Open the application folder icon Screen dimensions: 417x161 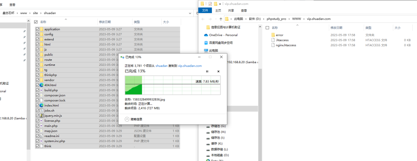[x=41, y=29]
